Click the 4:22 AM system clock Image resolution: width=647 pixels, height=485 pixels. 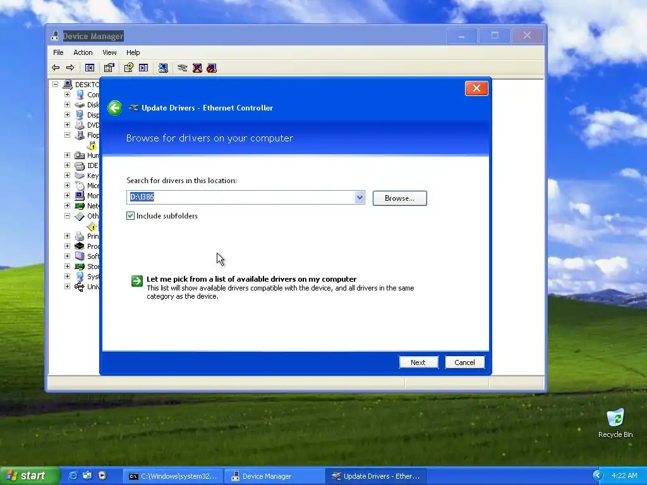pos(624,476)
